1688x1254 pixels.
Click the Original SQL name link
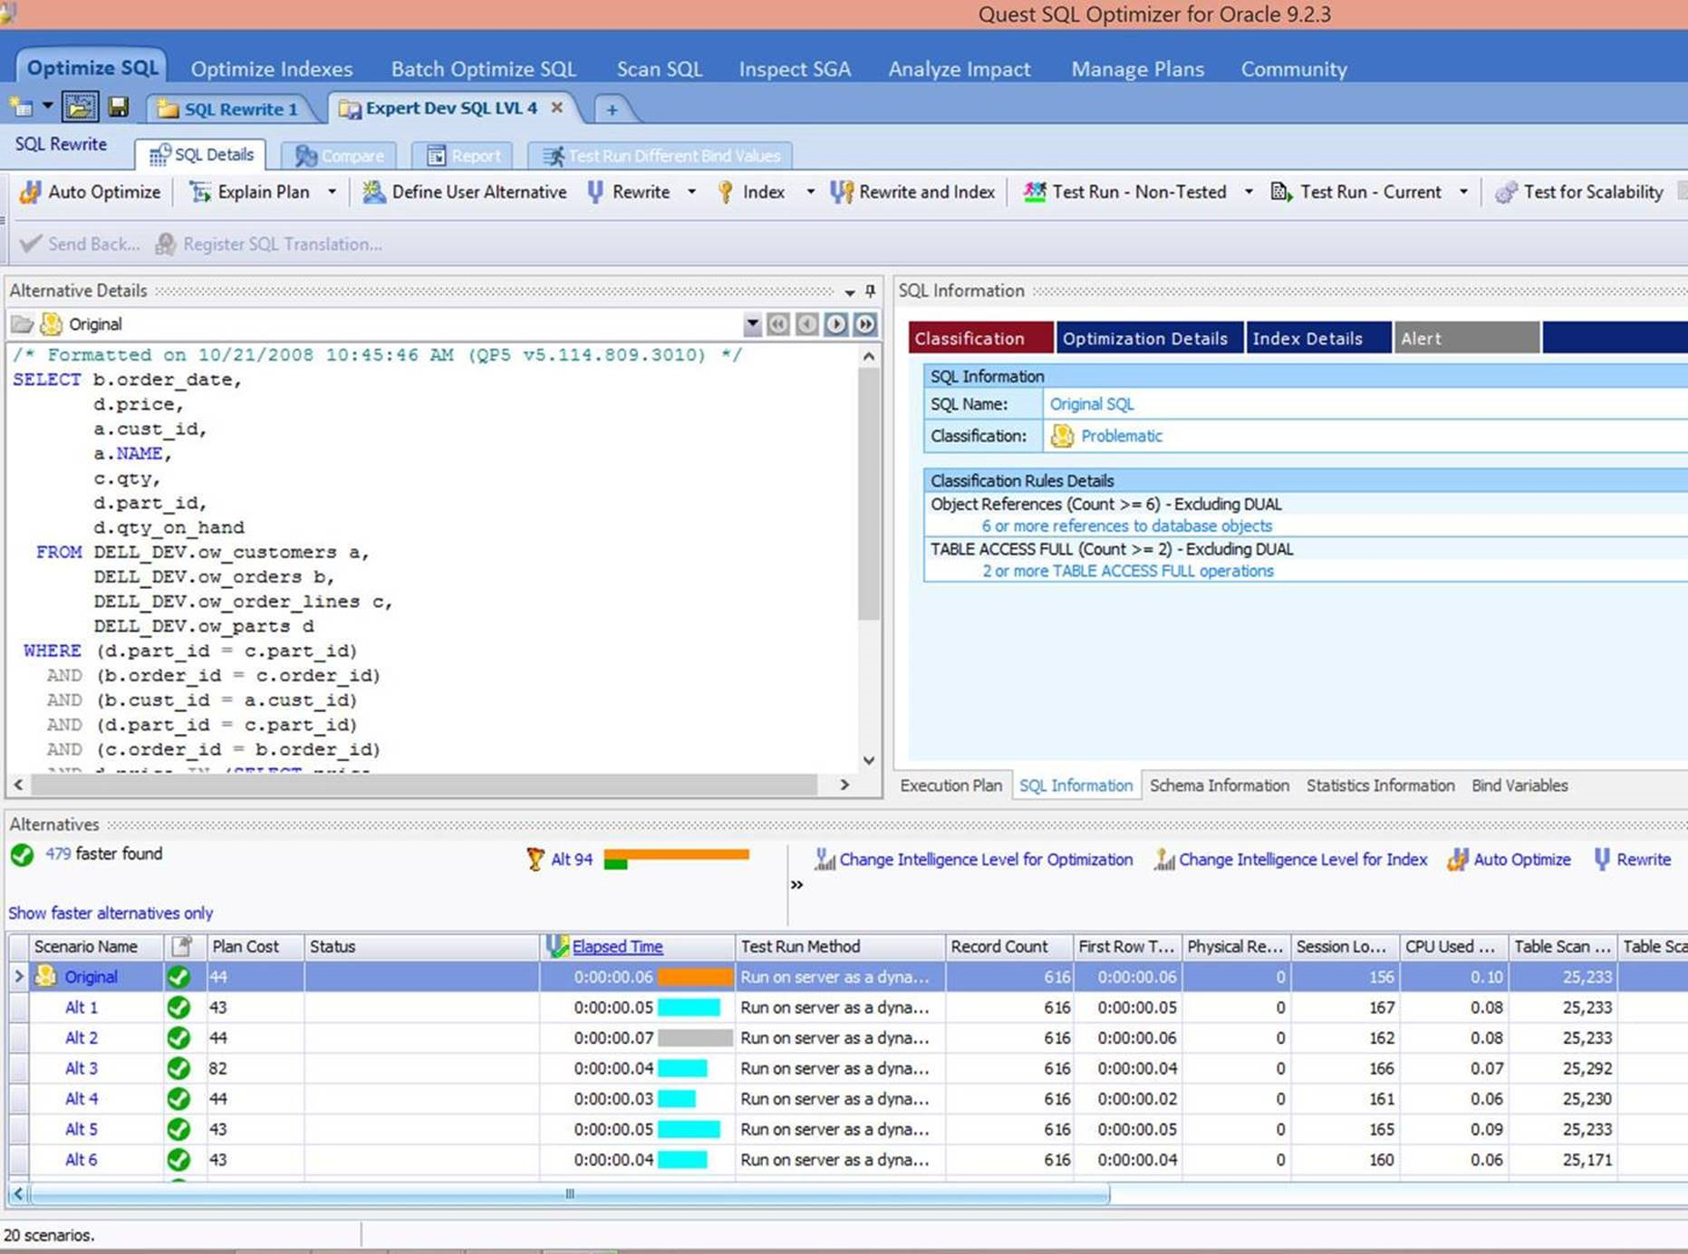[x=1092, y=404]
